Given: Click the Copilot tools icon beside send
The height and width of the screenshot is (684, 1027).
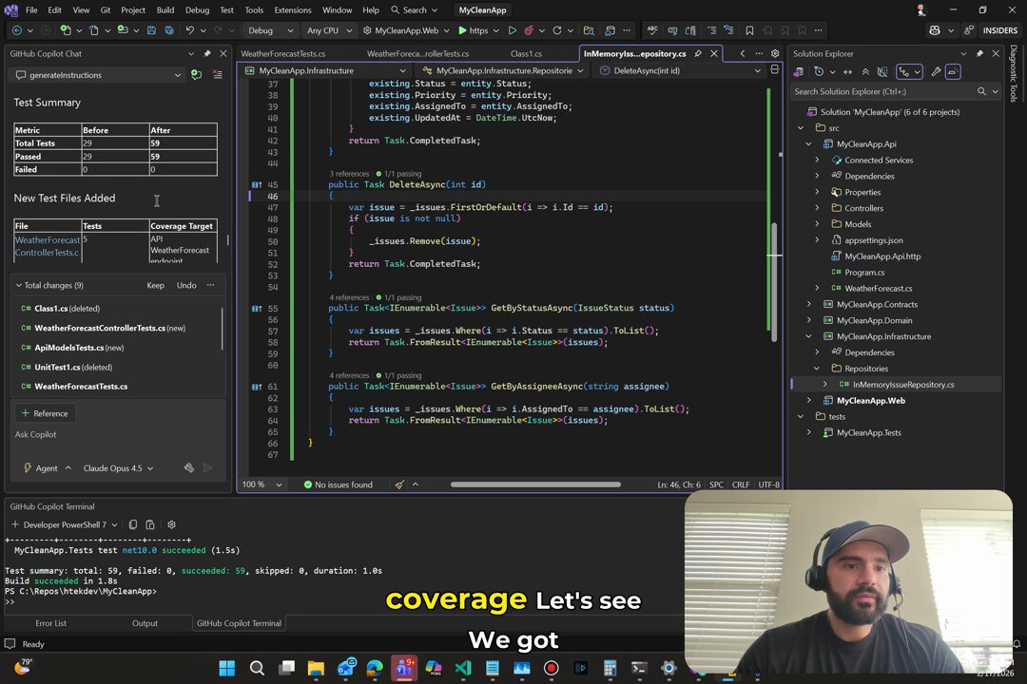Looking at the screenshot, I should coord(189,468).
